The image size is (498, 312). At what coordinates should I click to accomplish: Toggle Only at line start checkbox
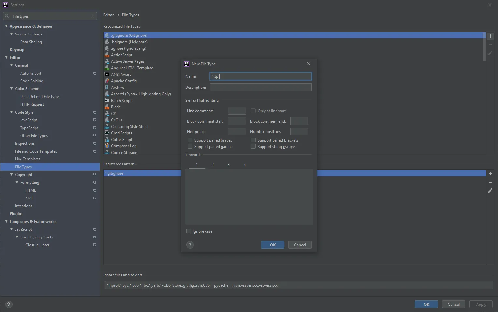click(253, 111)
